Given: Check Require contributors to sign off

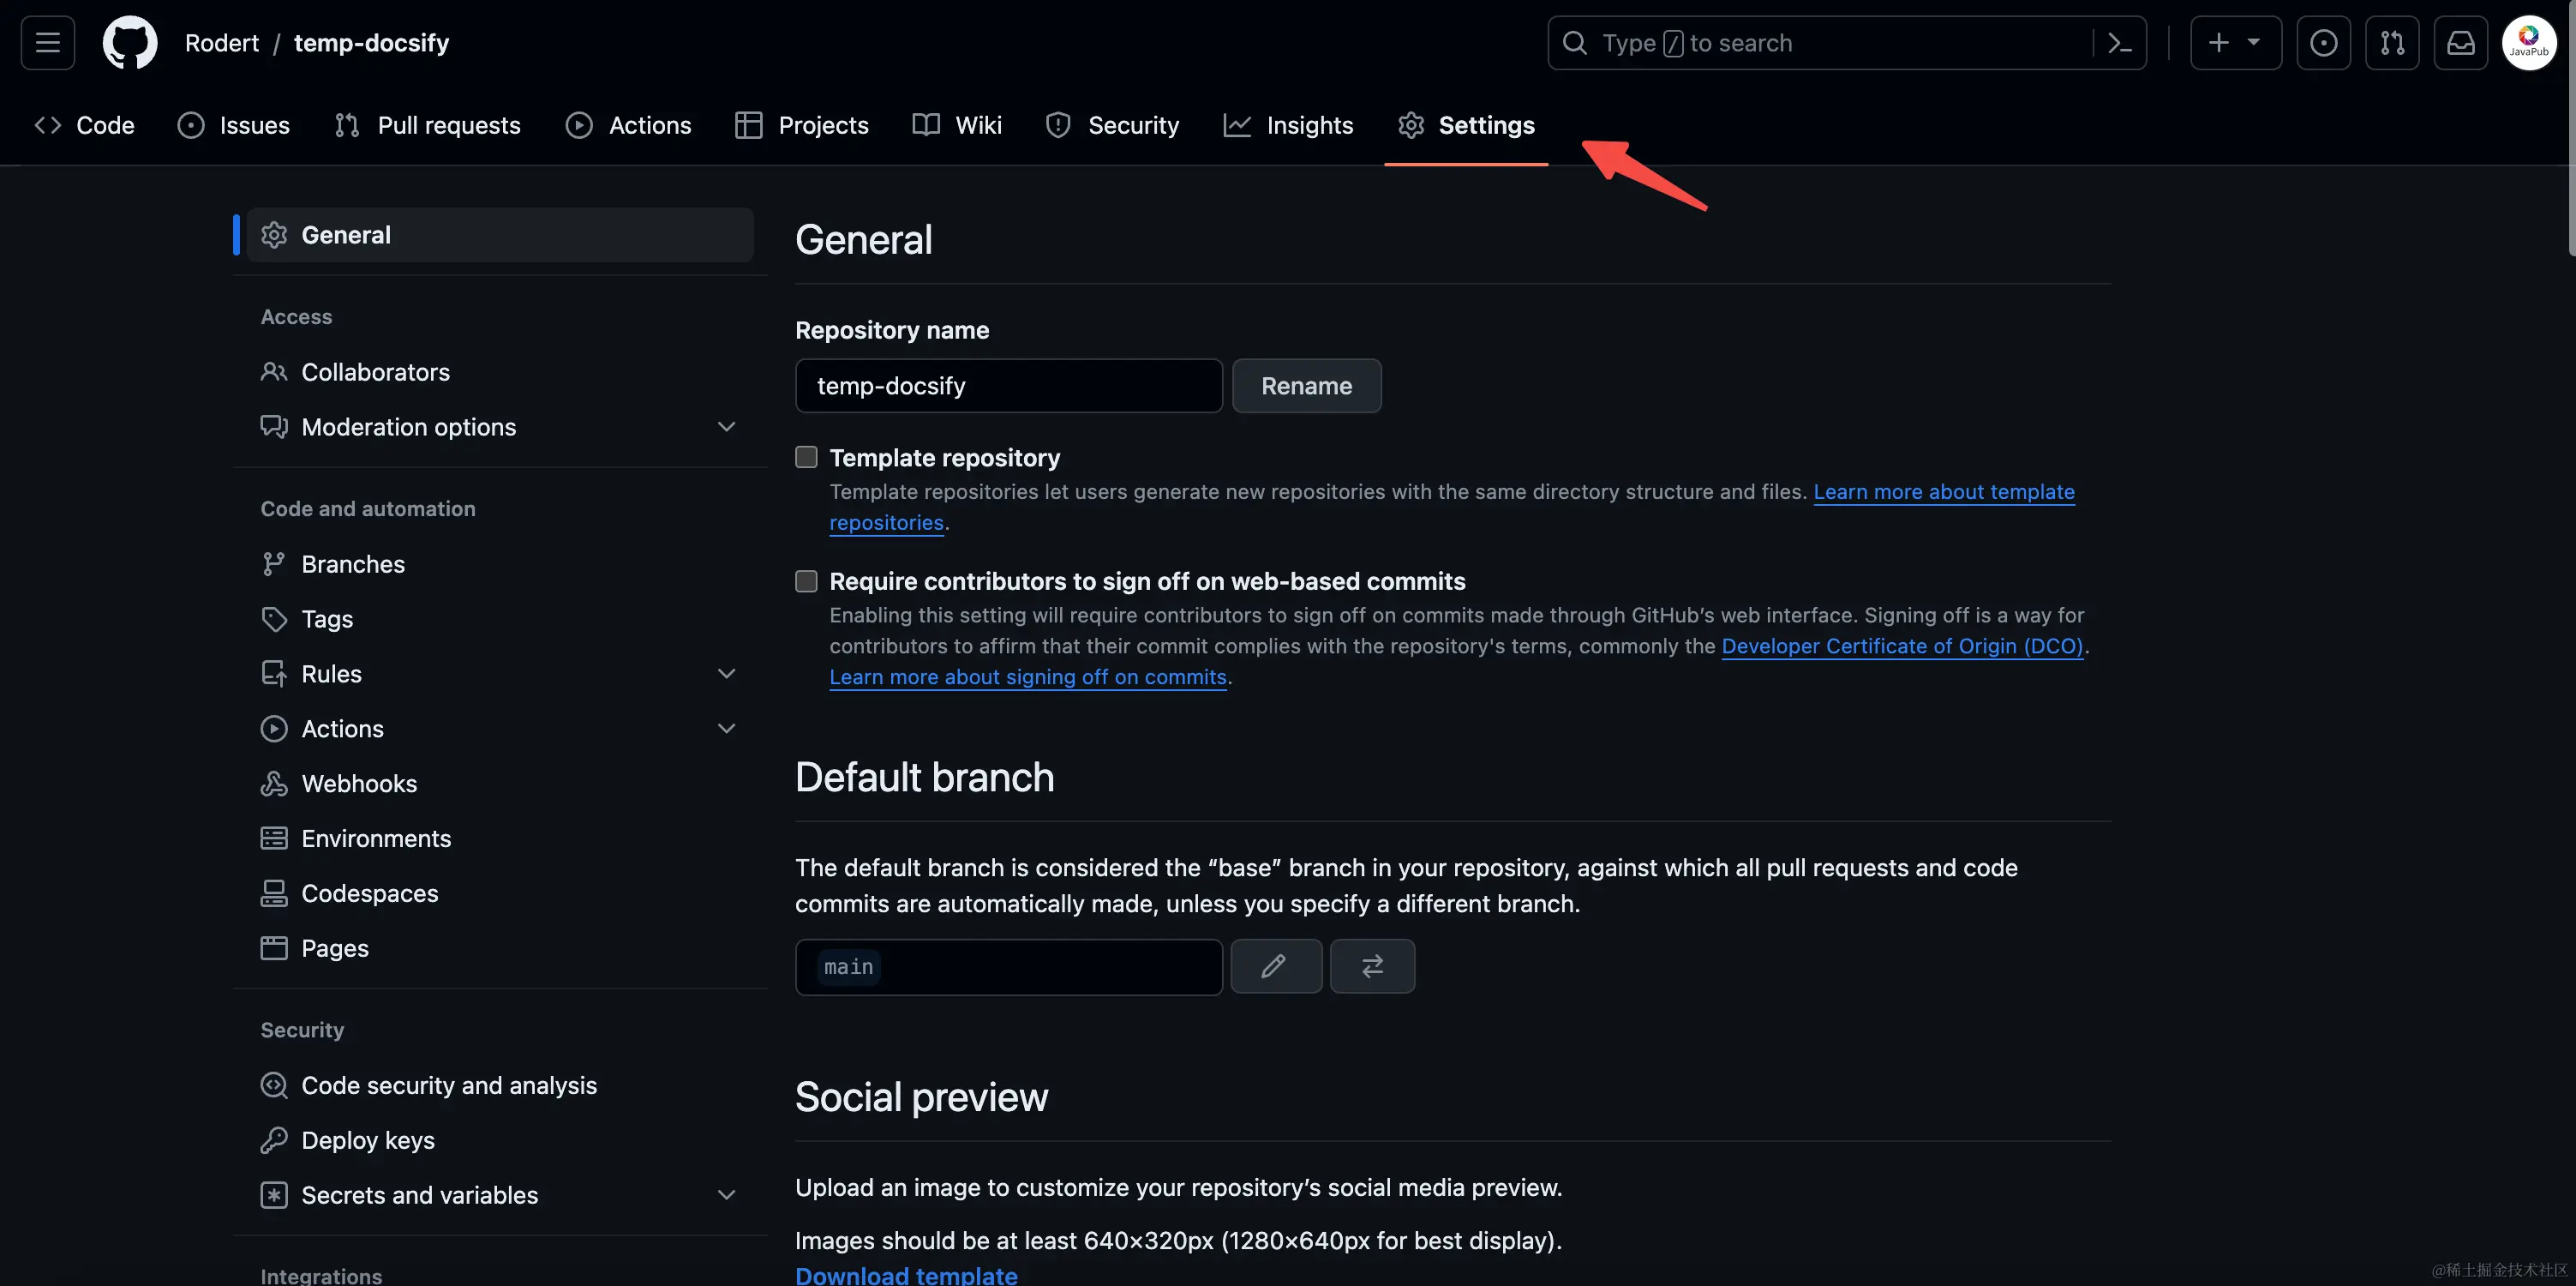Looking at the screenshot, I should (x=806, y=581).
